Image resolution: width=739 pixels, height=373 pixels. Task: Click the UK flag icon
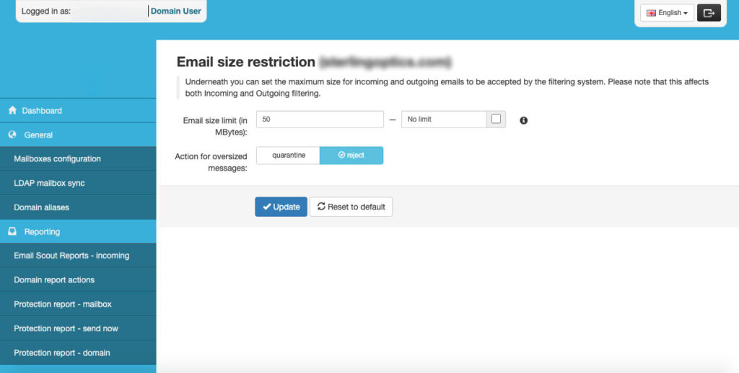(x=652, y=13)
